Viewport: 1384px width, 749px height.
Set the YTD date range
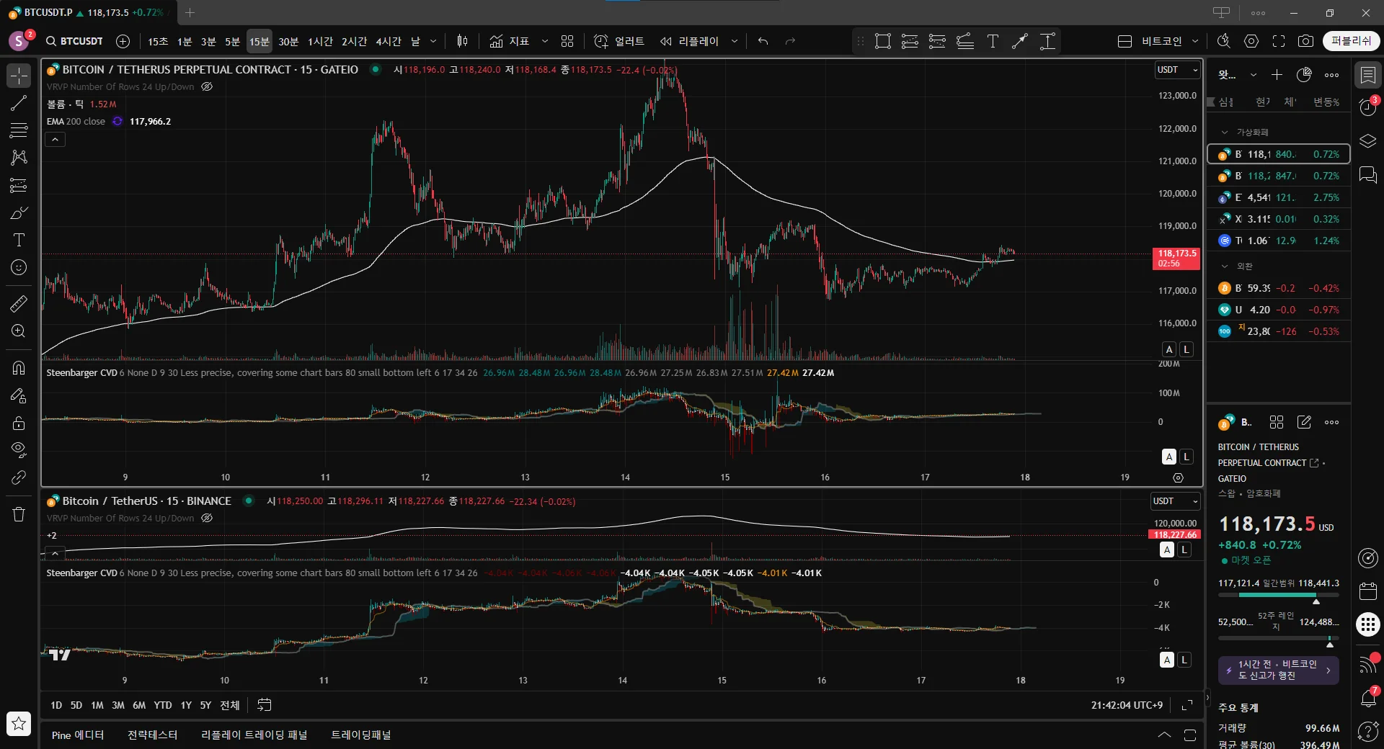(x=163, y=705)
